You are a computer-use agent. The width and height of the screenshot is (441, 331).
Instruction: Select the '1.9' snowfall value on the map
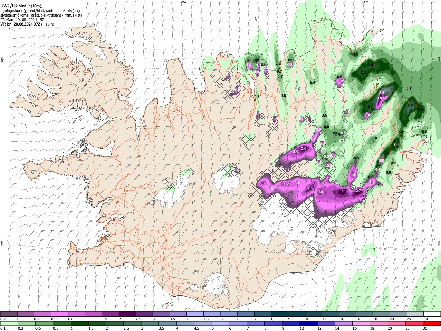pyautogui.click(x=310, y=189)
